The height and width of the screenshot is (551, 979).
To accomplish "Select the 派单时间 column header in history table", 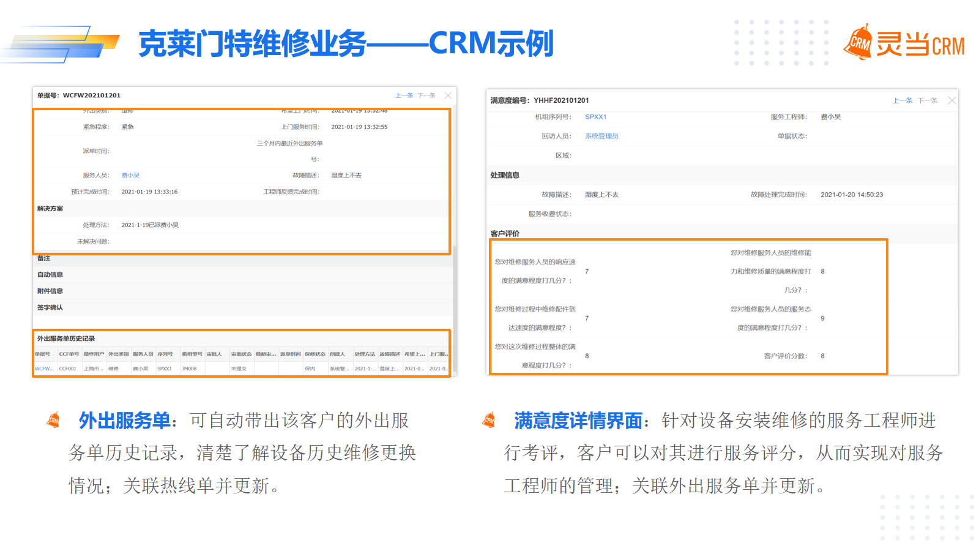I will [x=291, y=354].
